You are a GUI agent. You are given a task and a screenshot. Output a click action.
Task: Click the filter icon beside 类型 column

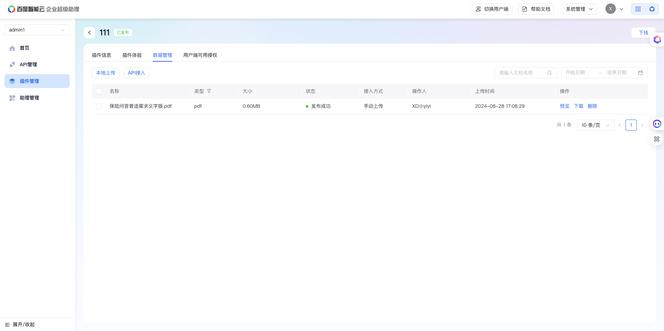pos(209,91)
